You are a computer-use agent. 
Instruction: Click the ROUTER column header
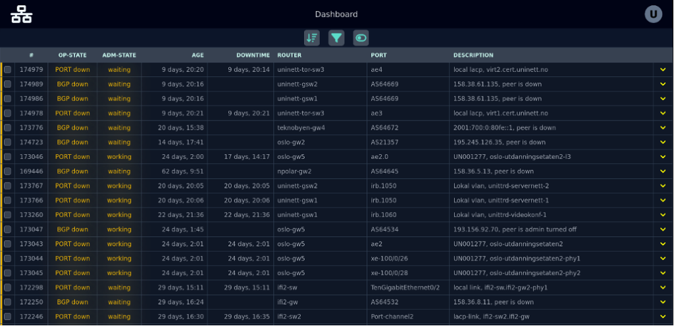pos(290,55)
